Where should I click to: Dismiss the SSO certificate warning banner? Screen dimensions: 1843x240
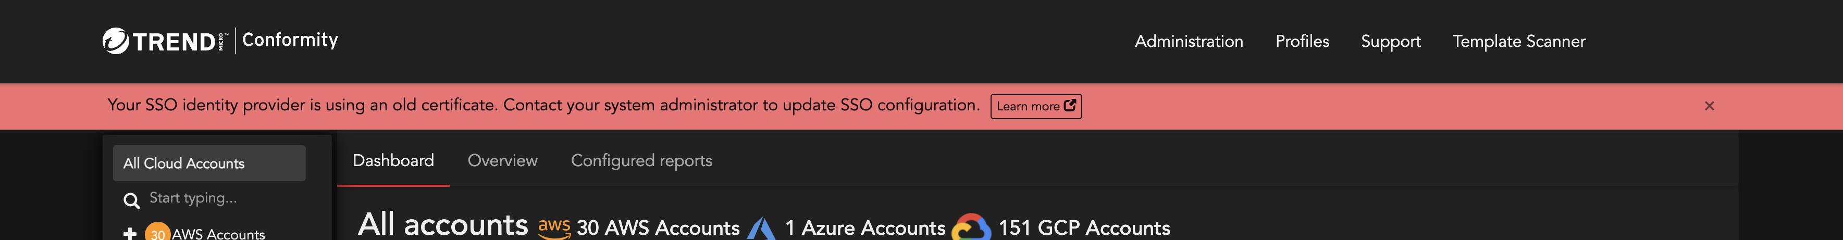[x=1709, y=106]
